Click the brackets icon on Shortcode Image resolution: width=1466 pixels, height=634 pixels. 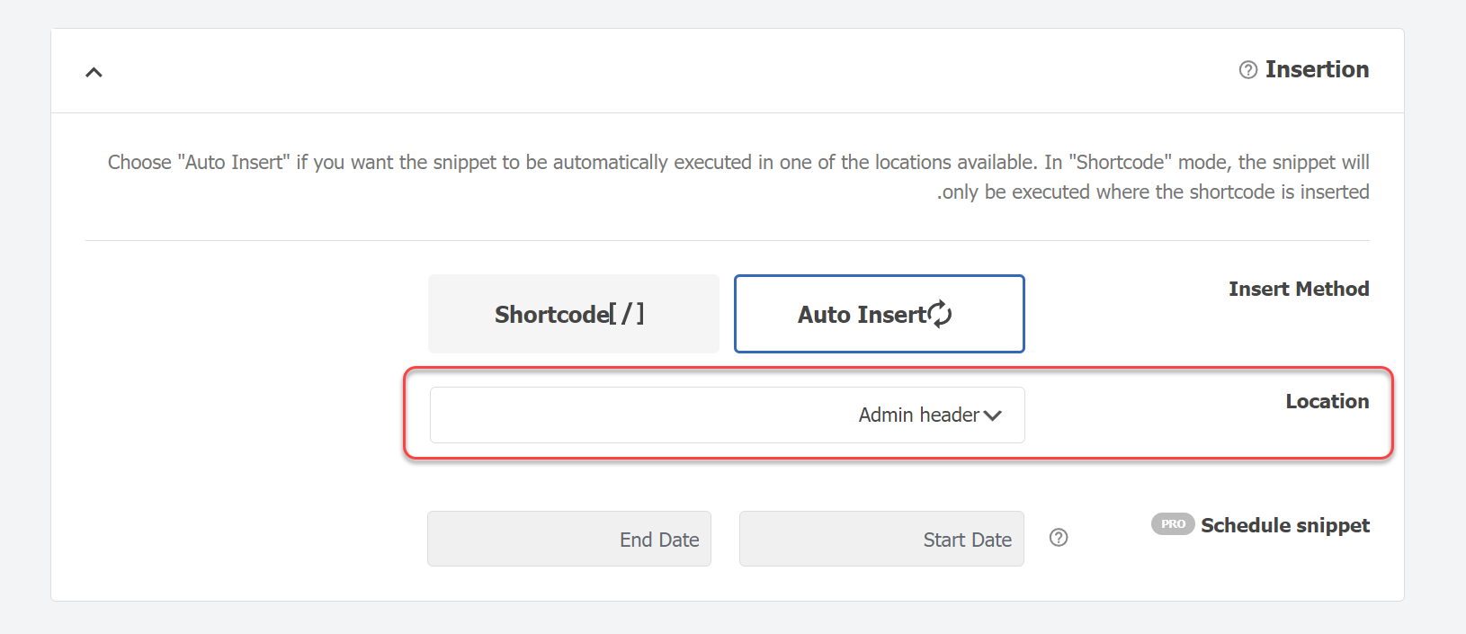[x=628, y=314]
